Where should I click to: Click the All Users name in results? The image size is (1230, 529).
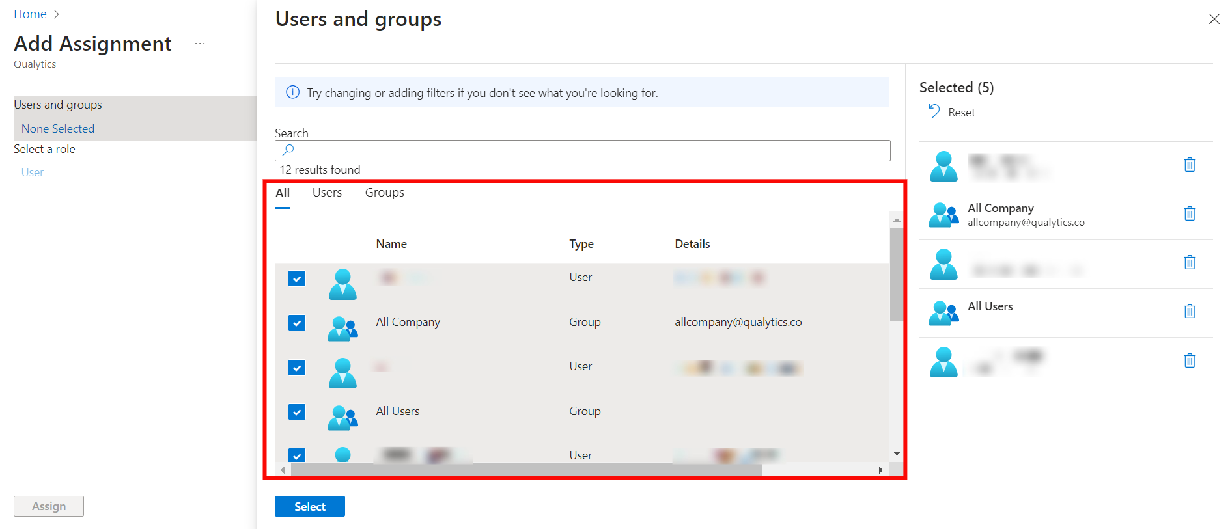pyautogui.click(x=398, y=411)
